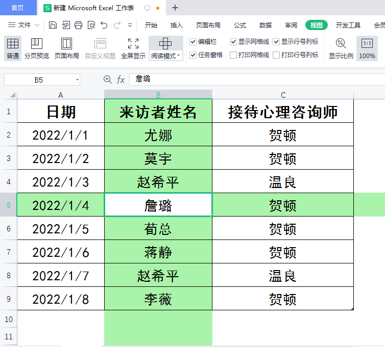This screenshot has width=385, height=347.
Task: Uncheck 编辑栏 checkbox
Action: 193,42
